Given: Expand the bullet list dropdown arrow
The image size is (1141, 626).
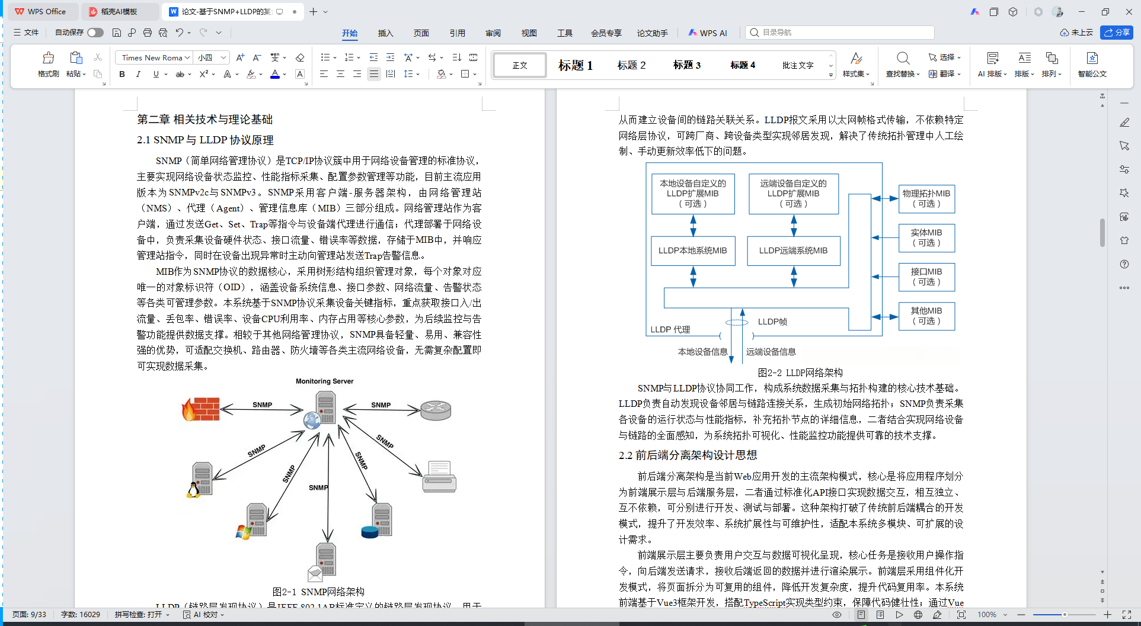Looking at the screenshot, I should coord(335,58).
